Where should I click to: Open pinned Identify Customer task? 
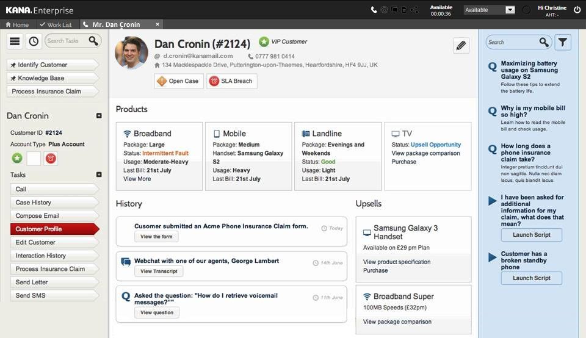(52, 65)
